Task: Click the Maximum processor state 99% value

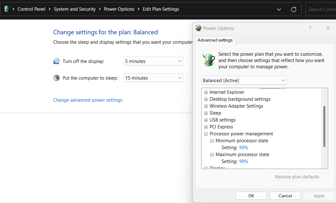Action: pos(244,161)
